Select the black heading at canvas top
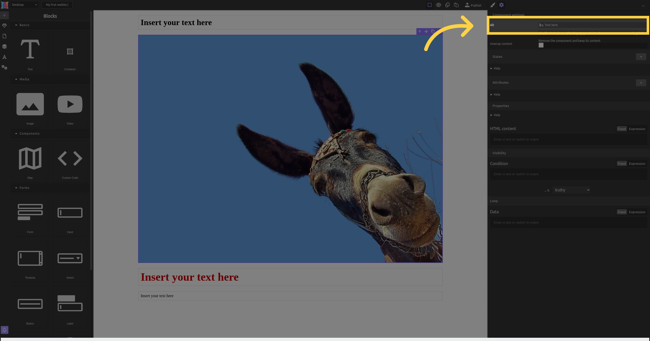This screenshot has width=650, height=341. click(x=290, y=23)
